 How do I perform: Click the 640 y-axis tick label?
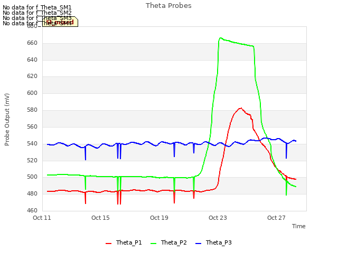coord(32,60)
